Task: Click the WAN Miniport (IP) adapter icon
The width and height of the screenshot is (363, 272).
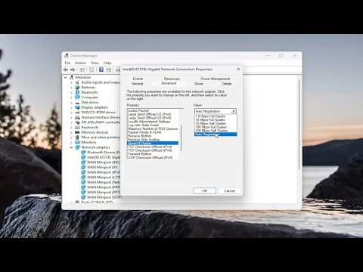Action: (83, 167)
